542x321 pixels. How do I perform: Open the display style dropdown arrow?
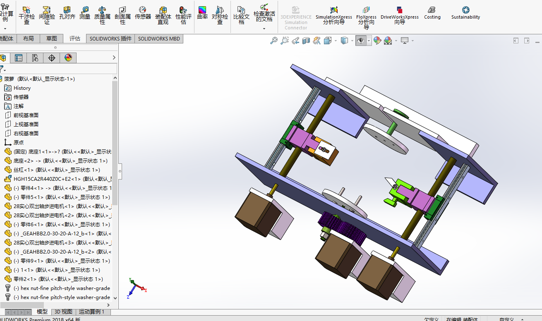coord(353,41)
